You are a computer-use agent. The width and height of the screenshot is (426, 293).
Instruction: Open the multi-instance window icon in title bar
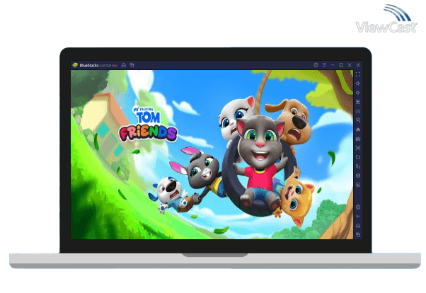tap(132, 65)
